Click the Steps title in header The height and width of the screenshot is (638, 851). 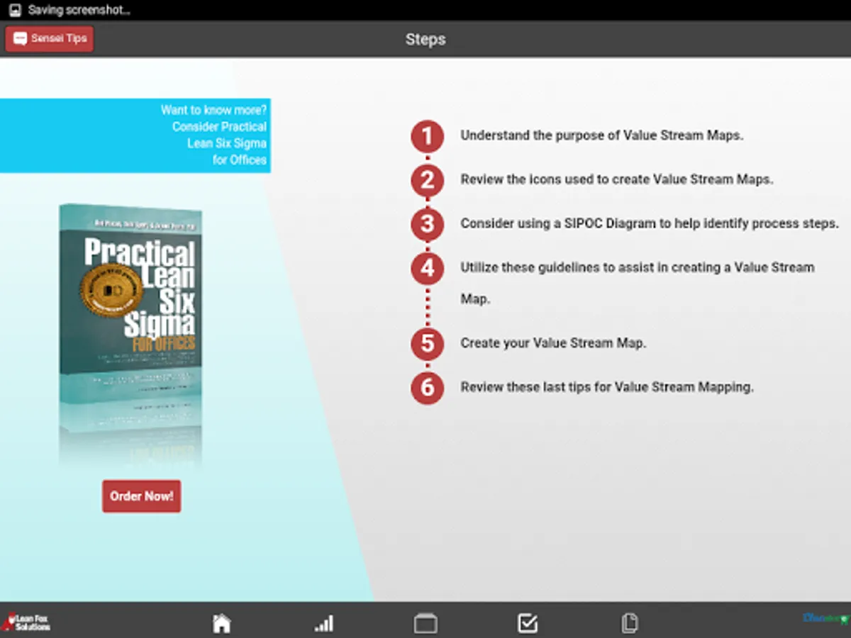425,39
